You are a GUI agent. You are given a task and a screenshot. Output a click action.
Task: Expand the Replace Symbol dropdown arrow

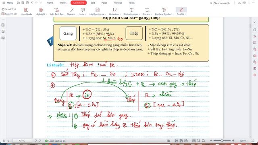coord(173,14)
